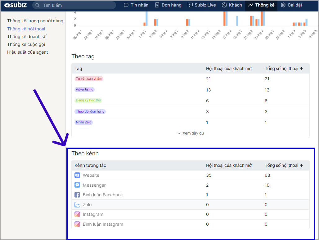
Task: Open Subiz Live from top navigation
Action: [202, 5]
